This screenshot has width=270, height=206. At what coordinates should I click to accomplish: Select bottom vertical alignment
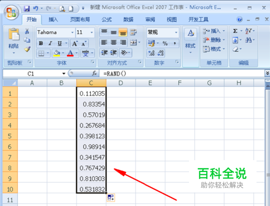pyautogui.click(x=123, y=32)
